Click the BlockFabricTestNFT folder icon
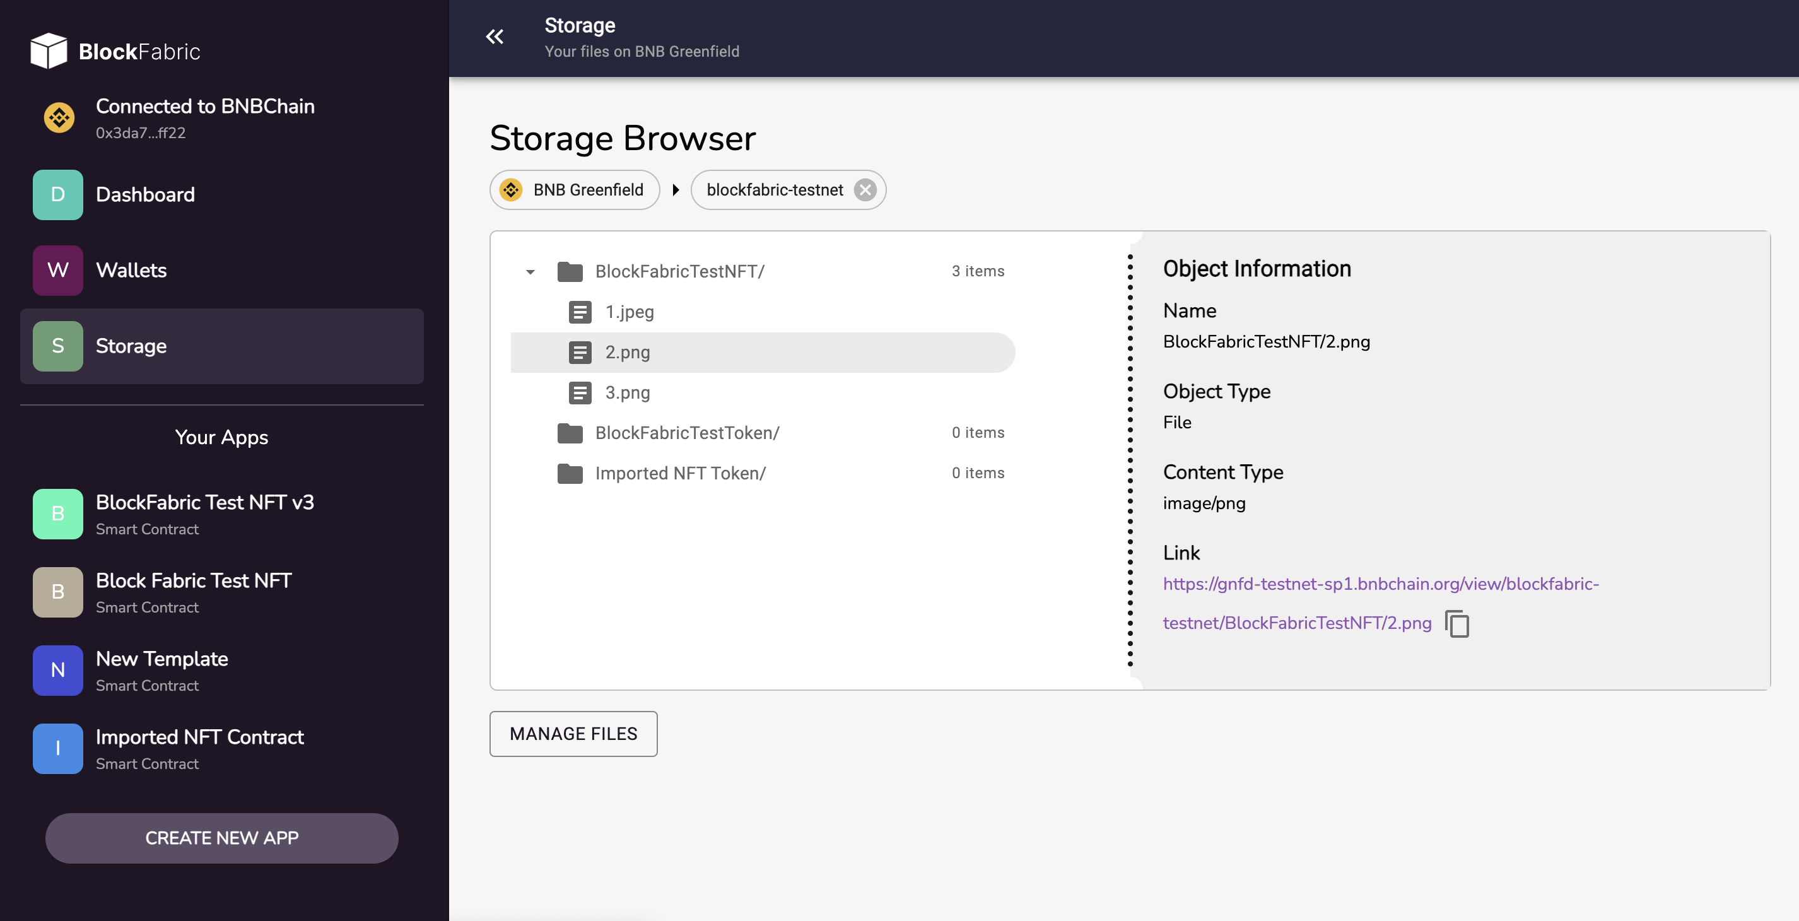This screenshot has height=921, width=1799. [x=570, y=272]
